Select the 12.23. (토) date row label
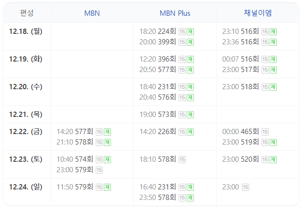The width and height of the screenshot is (303, 209). [26, 159]
